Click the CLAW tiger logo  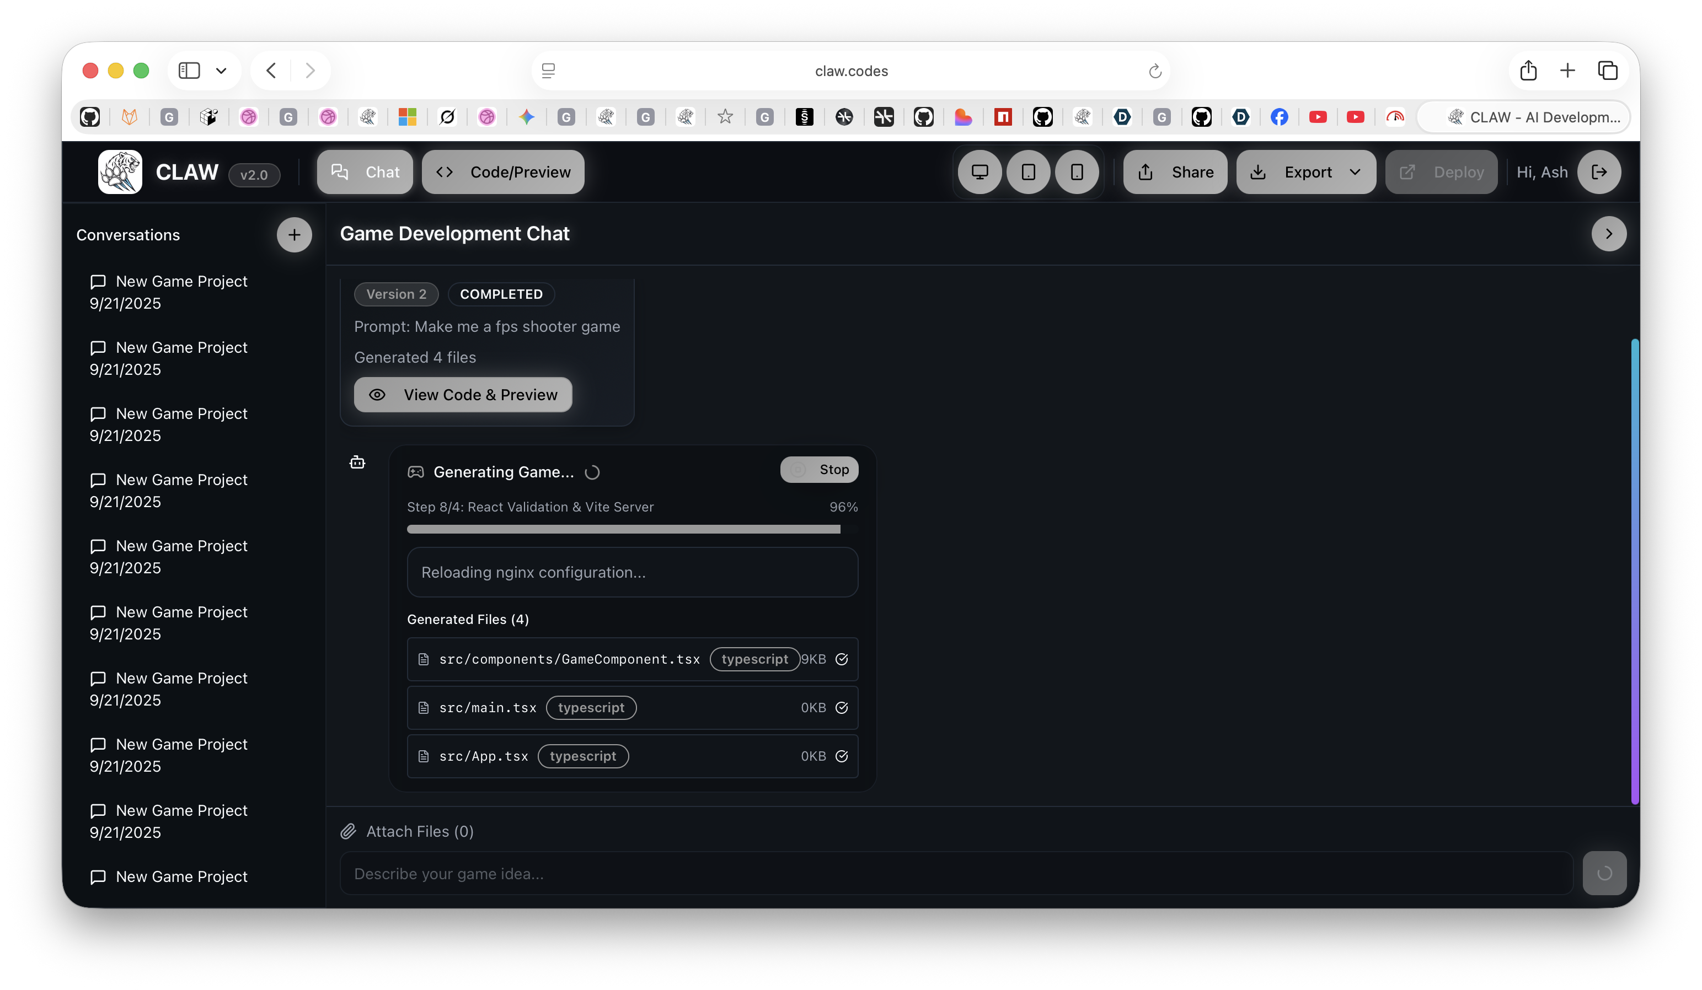coord(120,172)
